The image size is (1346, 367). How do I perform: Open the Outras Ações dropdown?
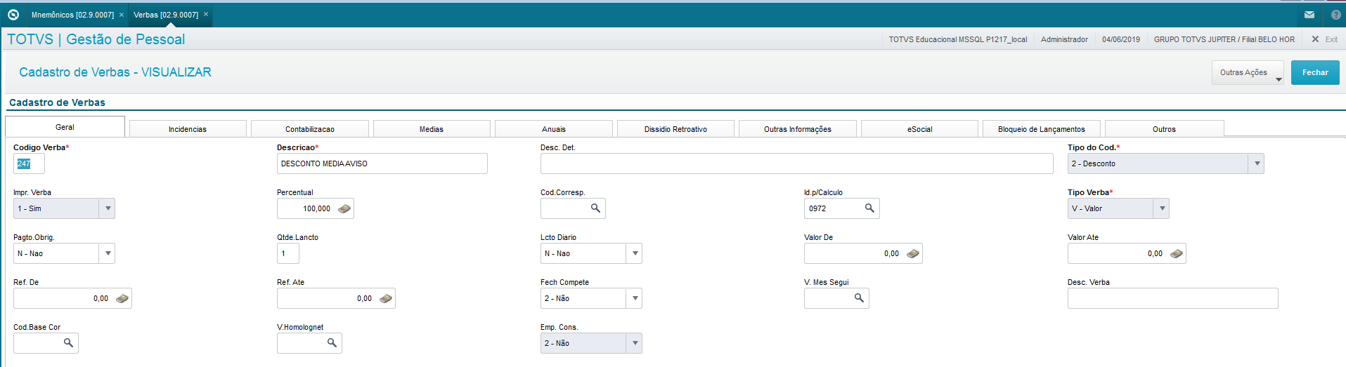[x=1248, y=72]
